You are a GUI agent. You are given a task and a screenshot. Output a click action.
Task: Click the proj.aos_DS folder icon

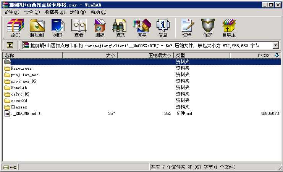(7, 81)
